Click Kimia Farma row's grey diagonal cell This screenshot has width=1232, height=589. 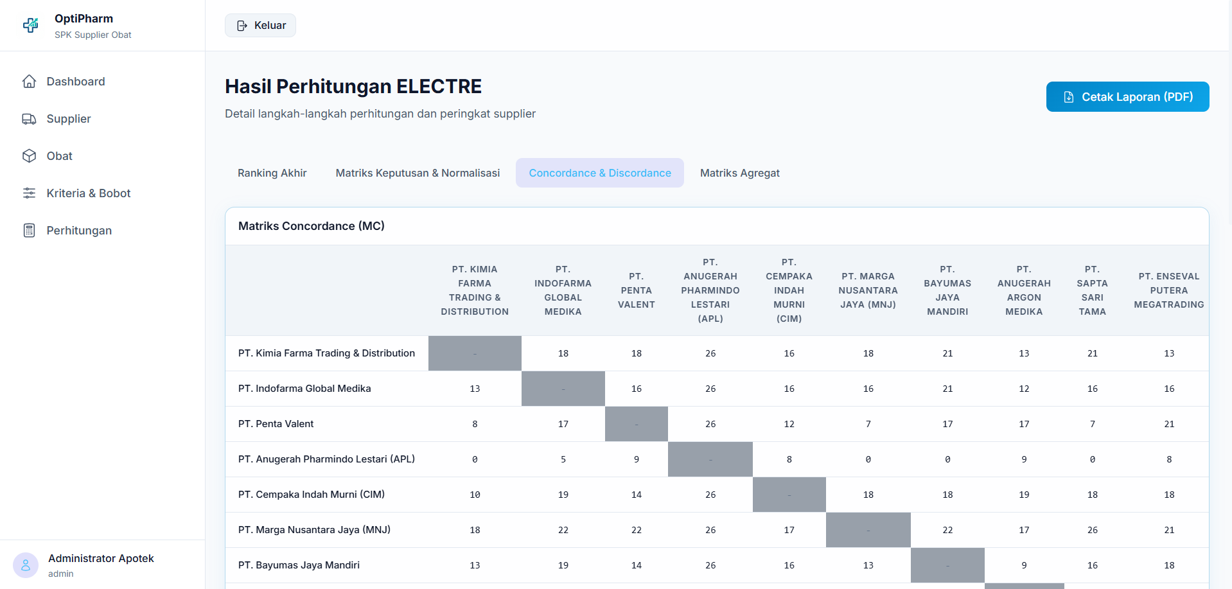[475, 353]
